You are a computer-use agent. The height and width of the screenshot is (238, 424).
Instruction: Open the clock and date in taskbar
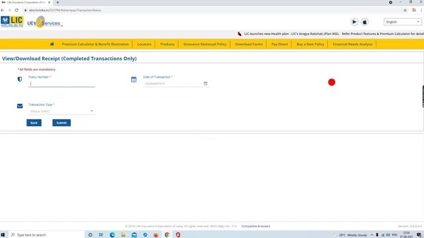coord(406,235)
